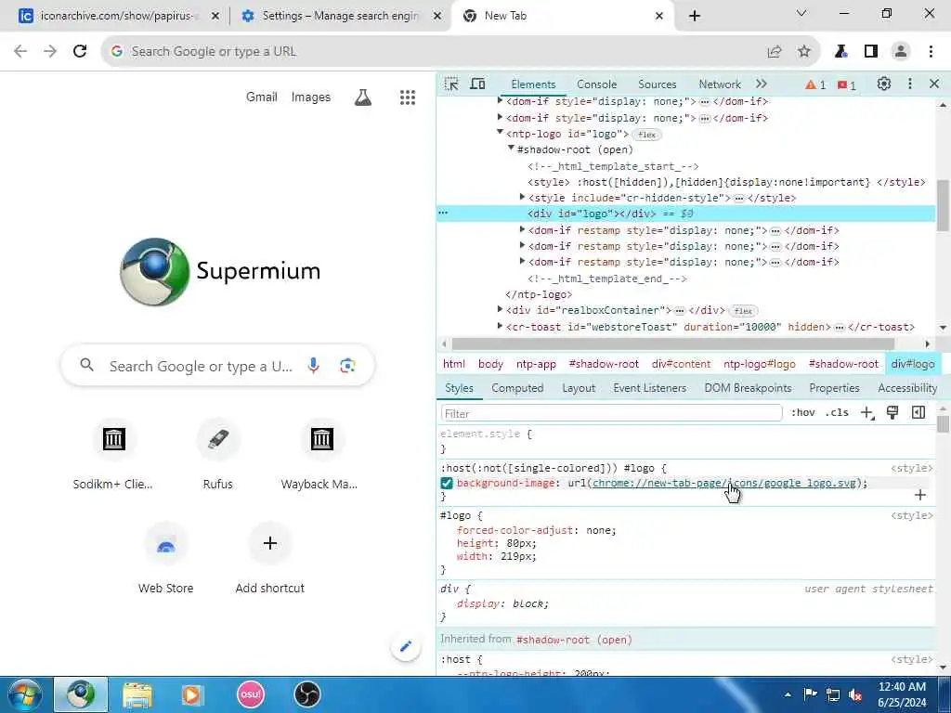Open the Google apps grid icon
This screenshot has height=713, width=951.
(x=408, y=97)
